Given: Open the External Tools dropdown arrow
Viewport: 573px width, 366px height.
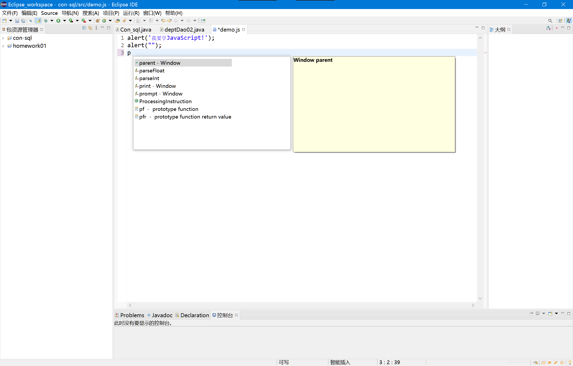Looking at the screenshot, I should click(90, 21).
